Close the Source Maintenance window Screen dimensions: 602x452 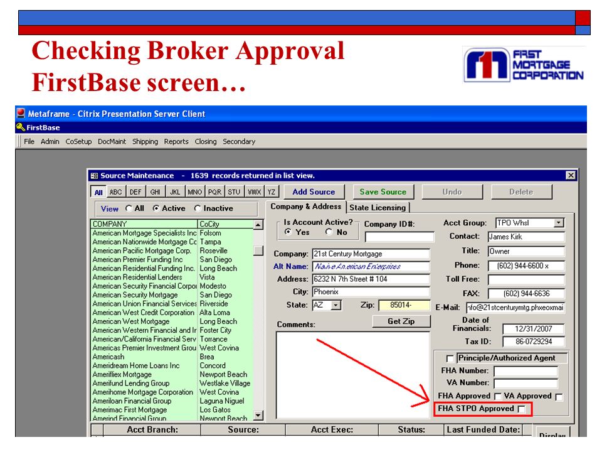tap(571, 175)
